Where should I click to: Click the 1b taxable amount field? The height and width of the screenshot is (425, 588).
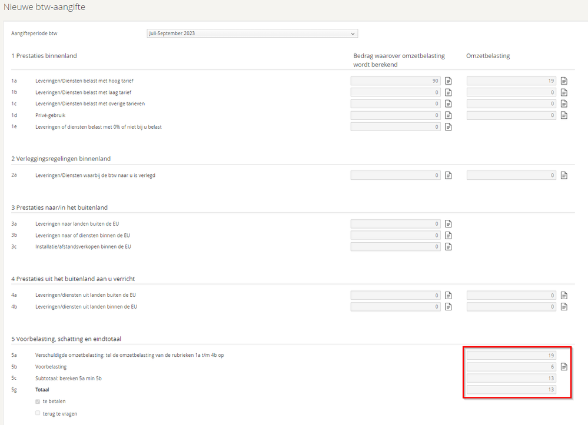click(x=396, y=92)
